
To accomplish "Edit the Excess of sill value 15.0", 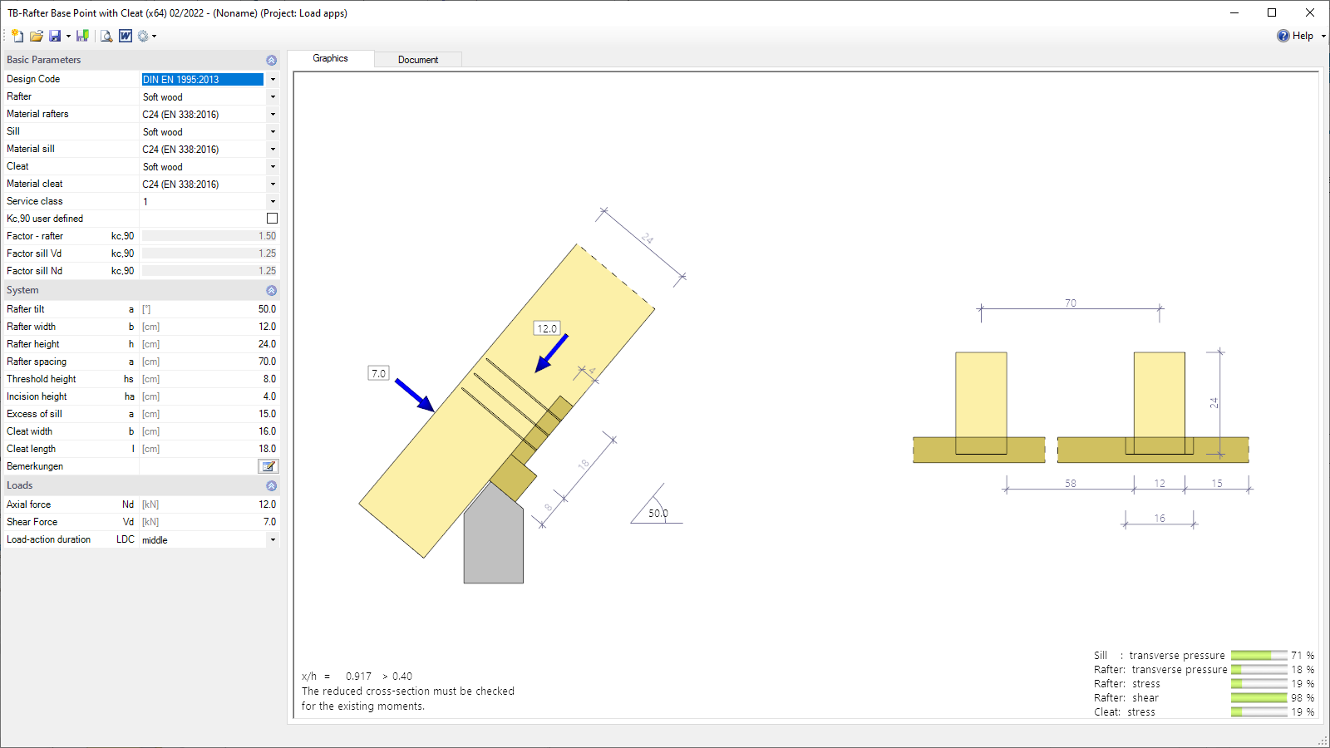I will [x=209, y=414].
